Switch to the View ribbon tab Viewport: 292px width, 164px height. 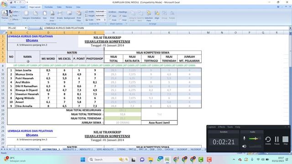point(78,7)
